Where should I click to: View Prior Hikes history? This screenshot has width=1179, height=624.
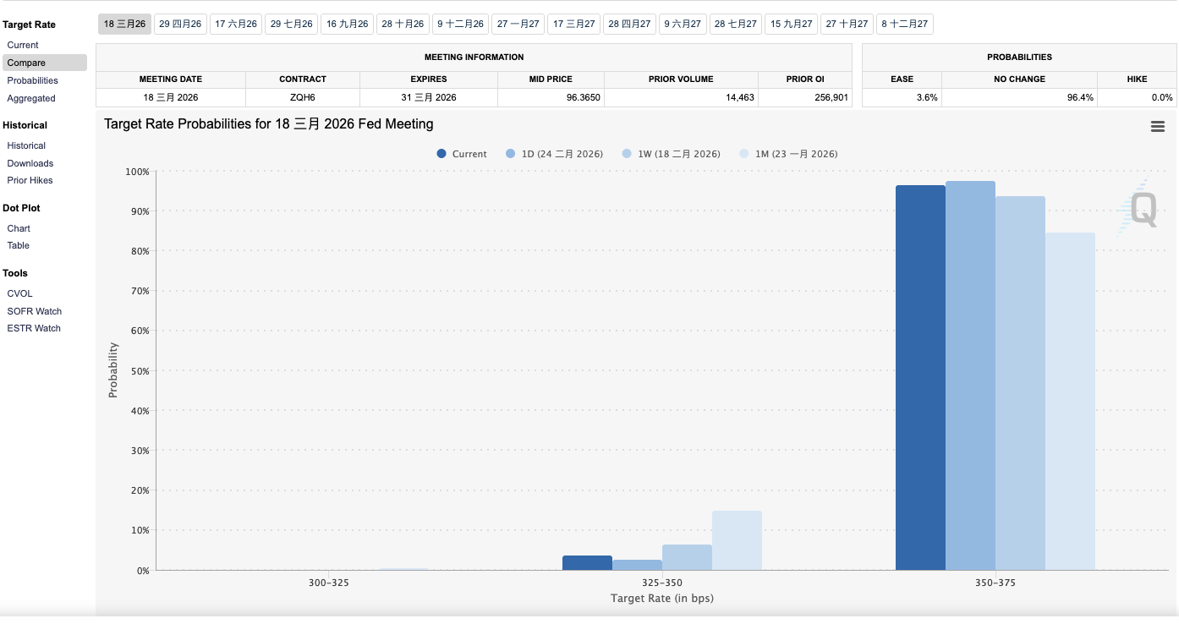tap(30, 180)
